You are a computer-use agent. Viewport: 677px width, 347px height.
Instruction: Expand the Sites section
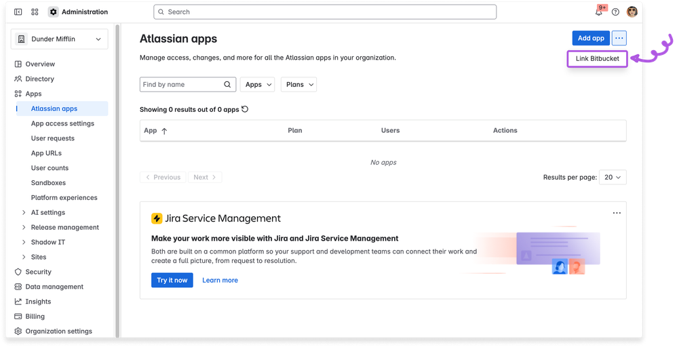tap(24, 257)
